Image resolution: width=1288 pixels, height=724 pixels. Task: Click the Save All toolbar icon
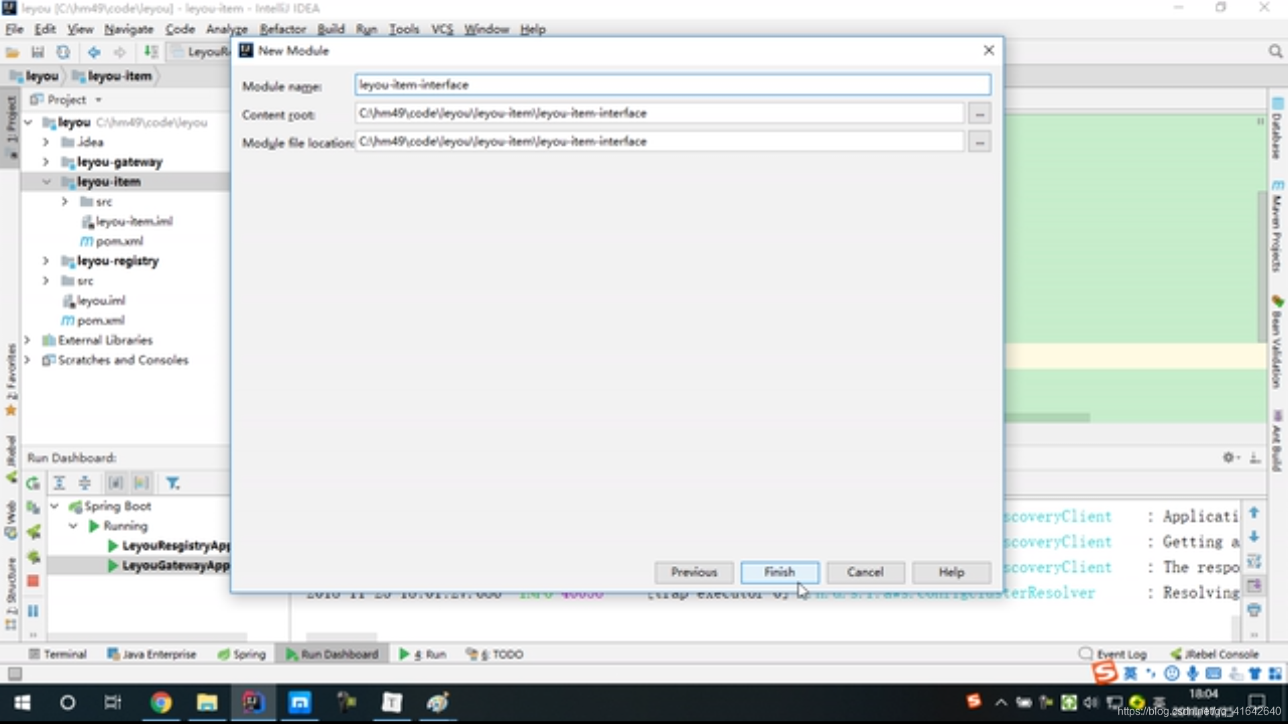(38, 52)
